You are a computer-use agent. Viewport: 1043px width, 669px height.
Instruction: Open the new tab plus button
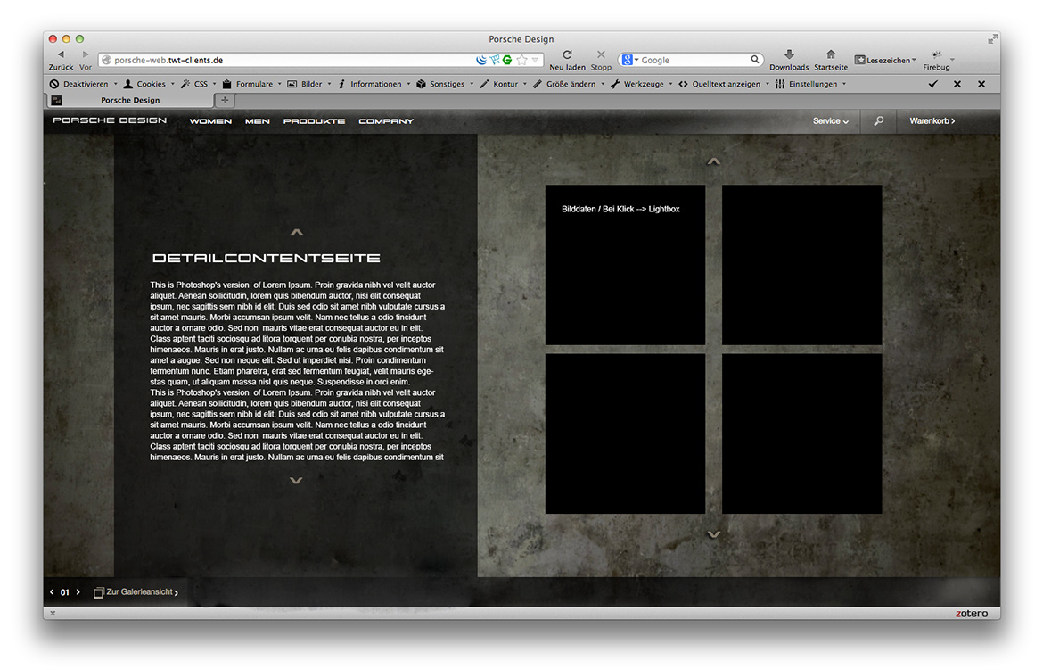(225, 100)
